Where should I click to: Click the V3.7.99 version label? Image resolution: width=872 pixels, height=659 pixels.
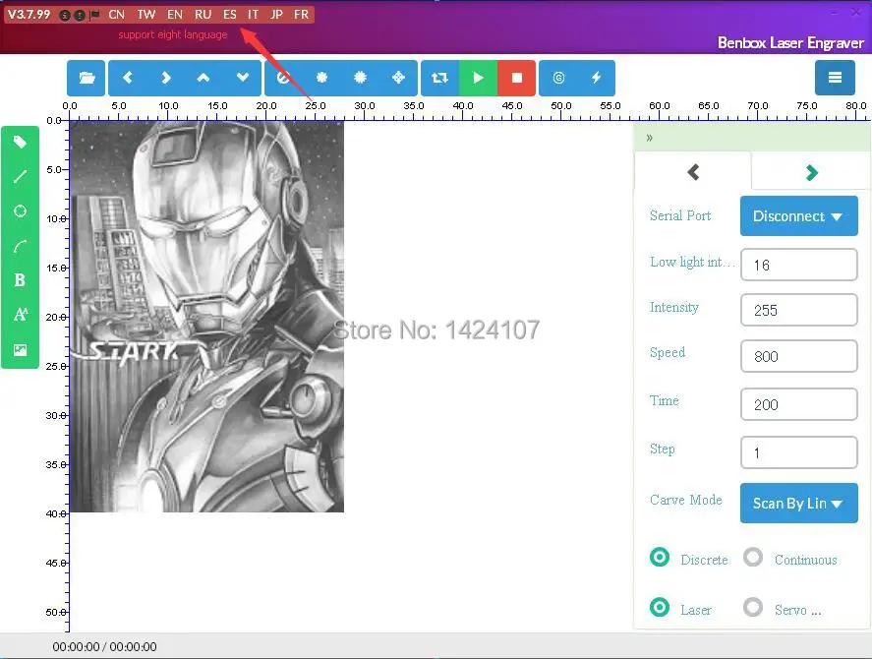pyautogui.click(x=29, y=15)
